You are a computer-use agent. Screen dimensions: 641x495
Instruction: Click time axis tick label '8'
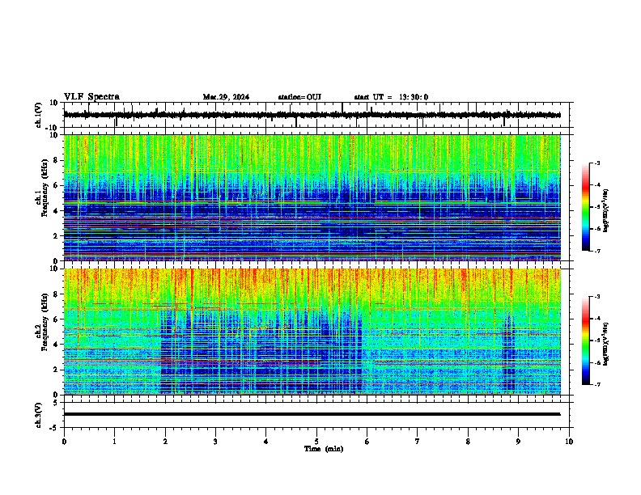pyautogui.click(x=468, y=442)
